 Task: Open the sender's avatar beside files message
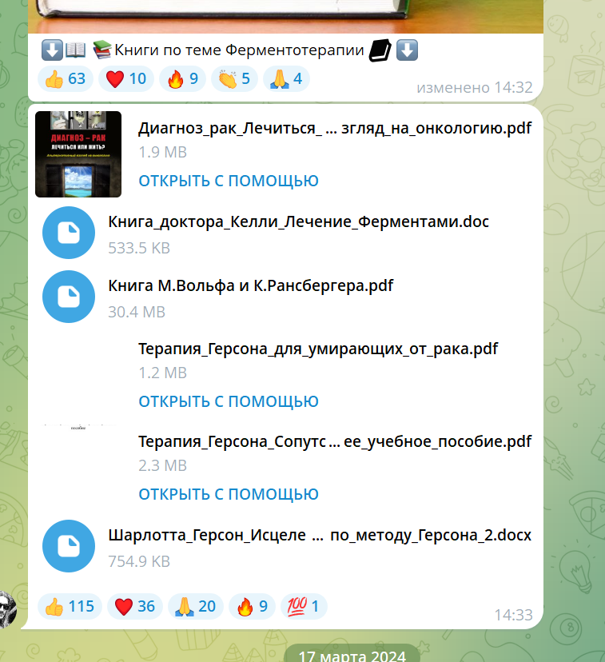(x=8, y=608)
